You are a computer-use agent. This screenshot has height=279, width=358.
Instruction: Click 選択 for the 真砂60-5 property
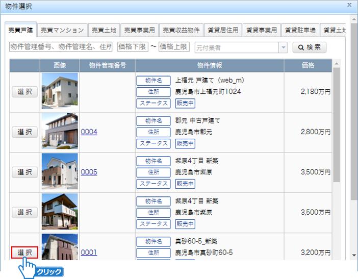(x=24, y=252)
